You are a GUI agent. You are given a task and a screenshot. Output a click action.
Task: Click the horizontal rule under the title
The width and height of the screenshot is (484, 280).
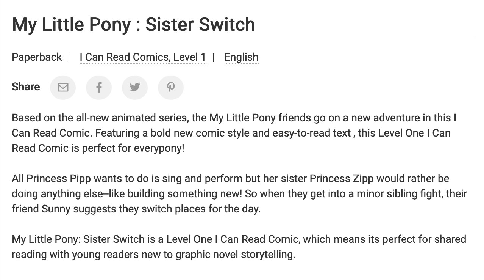point(242,38)
